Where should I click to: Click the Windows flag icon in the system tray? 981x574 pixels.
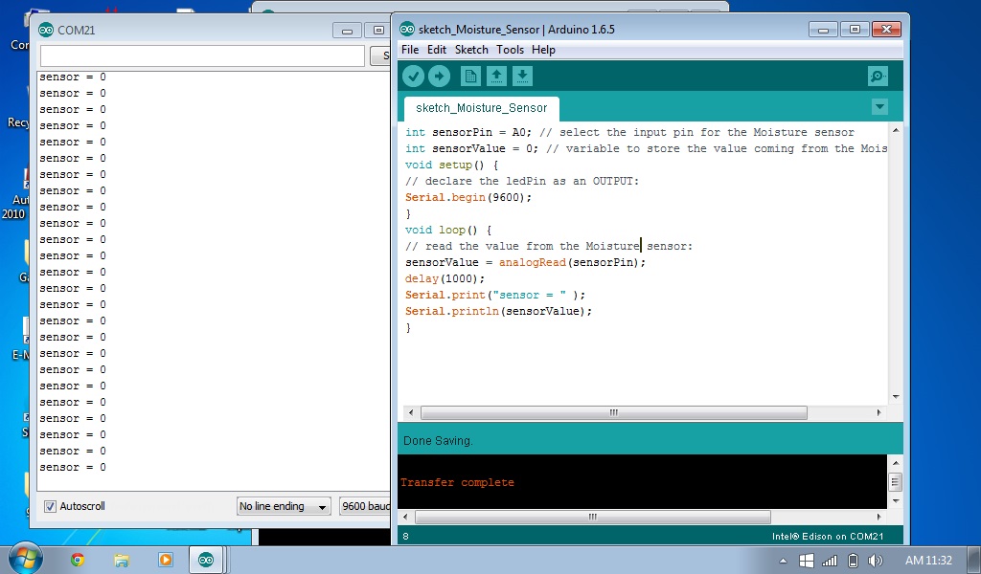[x=807, y=561]
